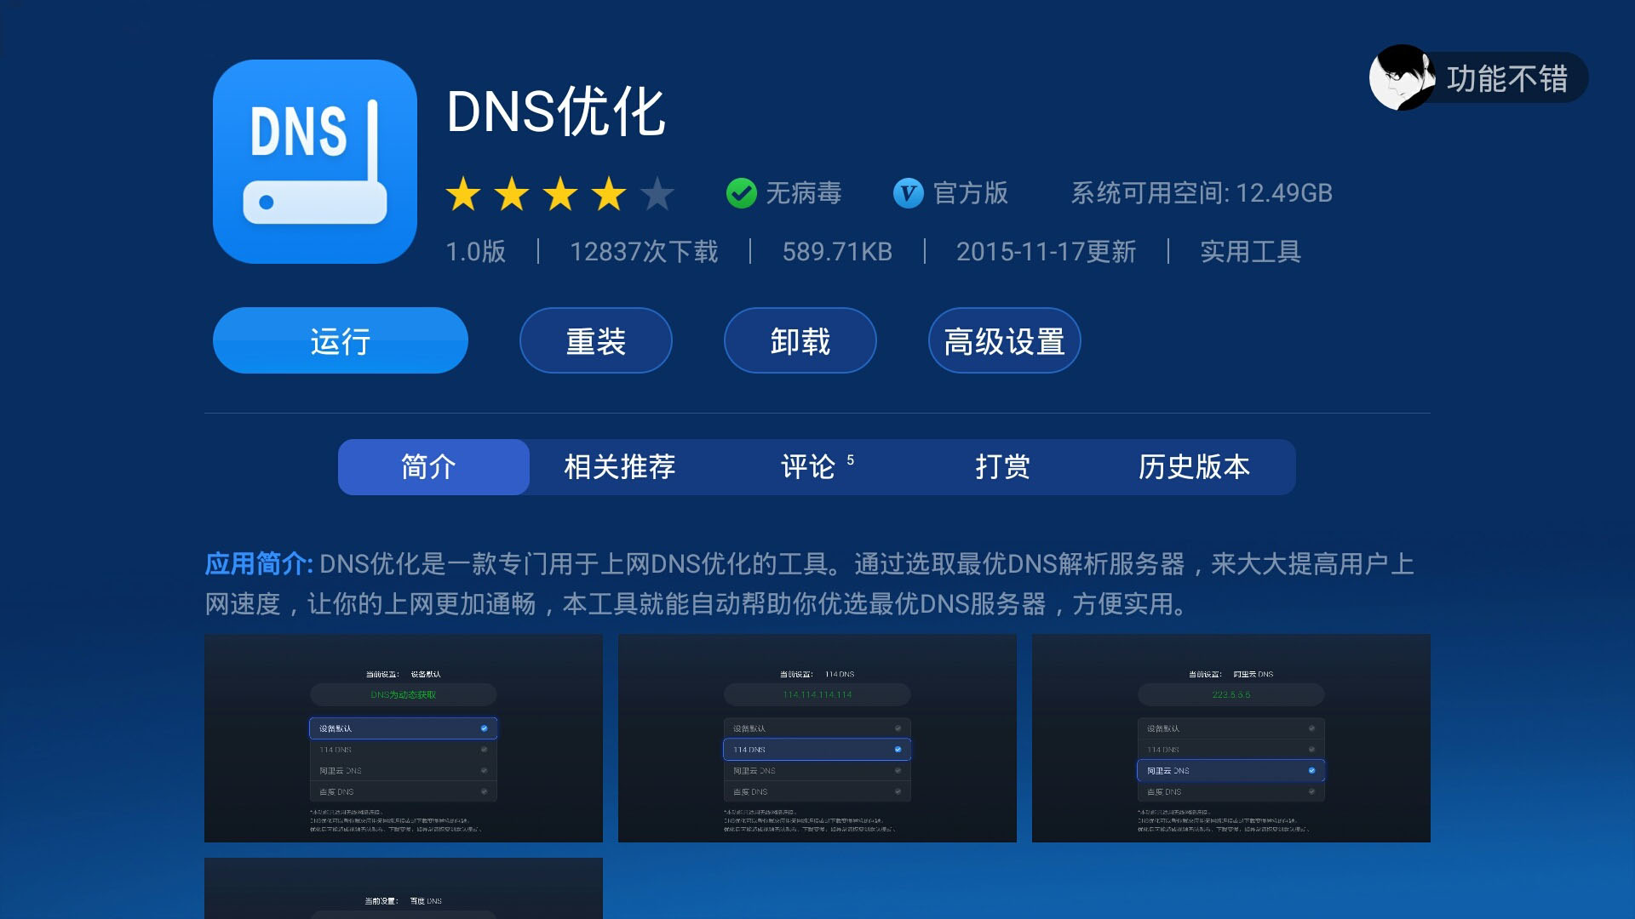This screenshot has height=919, width=1635.
Task: Click the user avatar next to 功能不错
Action: tap(1402, 77)
